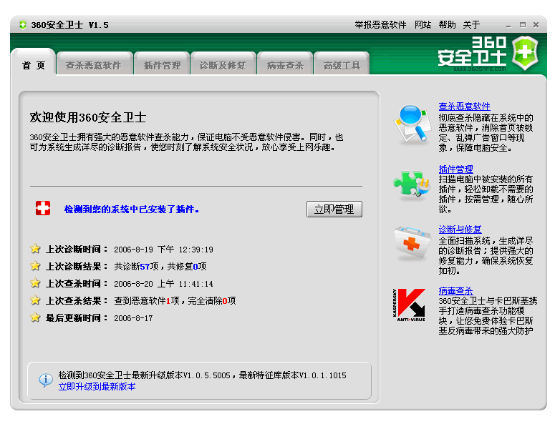Click the green puzzle piece plugin icon
This screenshot has width=555, height=424.
tap(411, 184)
